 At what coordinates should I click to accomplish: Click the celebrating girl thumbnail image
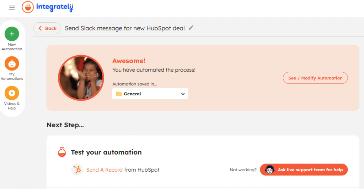click(x=81, y=78)
